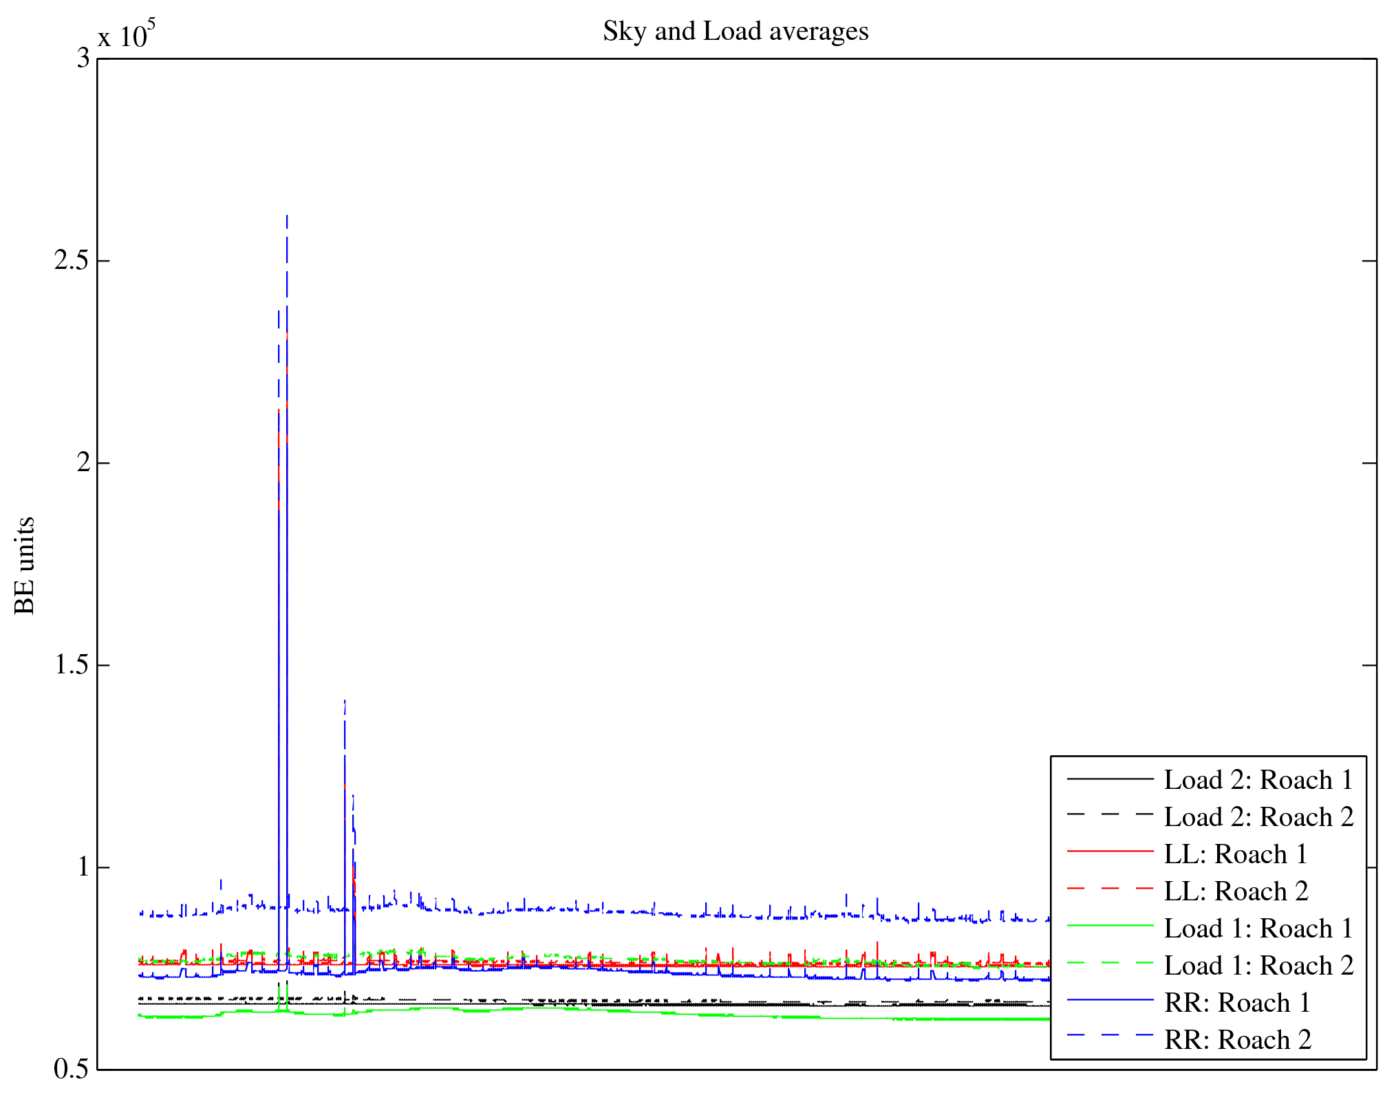Click the top y-axis tick label 3
1396x1095 pixels.
pos(83,58)
